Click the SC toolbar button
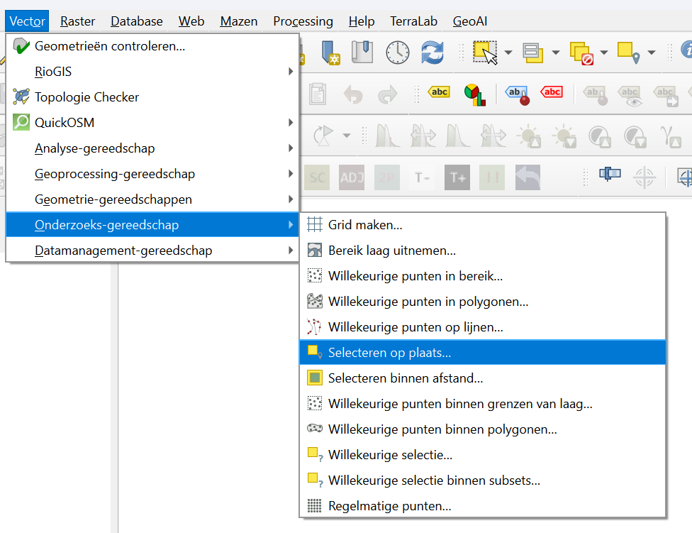The image size is (692, 533). click(x=317, y=177)
